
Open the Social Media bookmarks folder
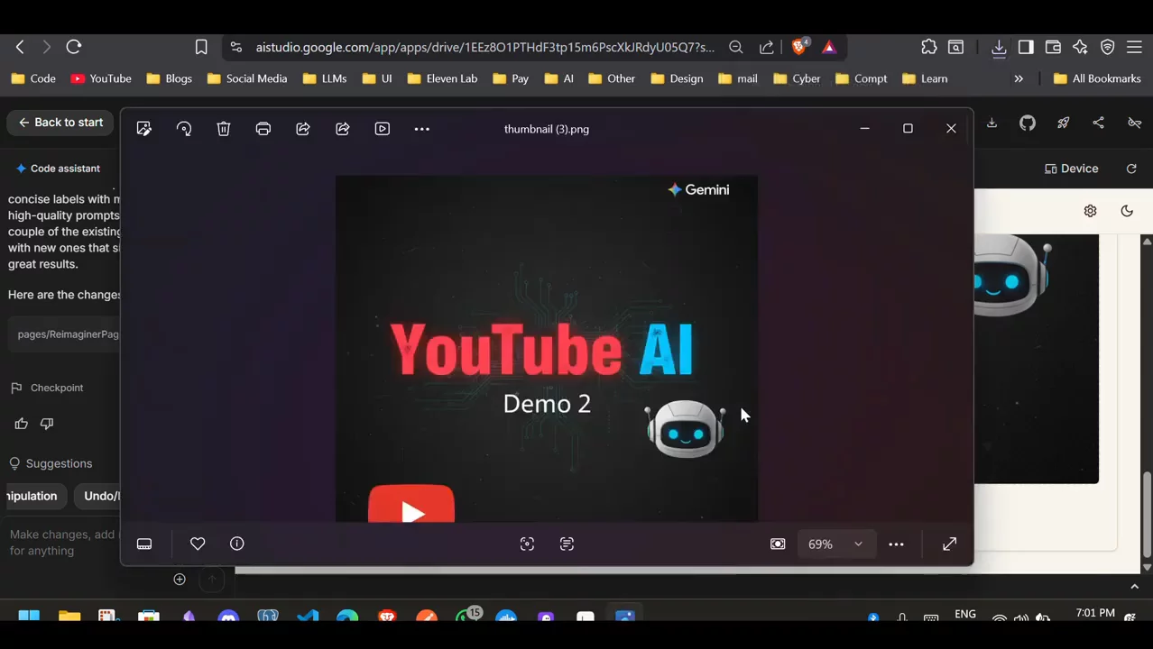pos(247,78)
